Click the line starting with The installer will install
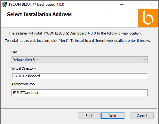 75,33
